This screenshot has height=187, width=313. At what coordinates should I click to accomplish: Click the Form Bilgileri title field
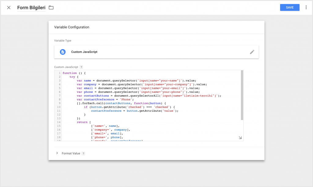[31, 8]
